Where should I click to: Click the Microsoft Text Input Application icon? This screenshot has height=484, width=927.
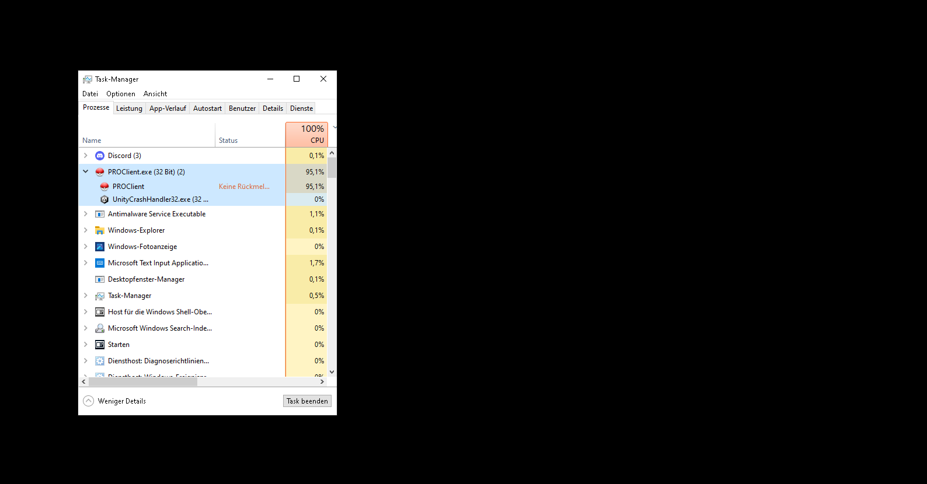click(100, 263)
